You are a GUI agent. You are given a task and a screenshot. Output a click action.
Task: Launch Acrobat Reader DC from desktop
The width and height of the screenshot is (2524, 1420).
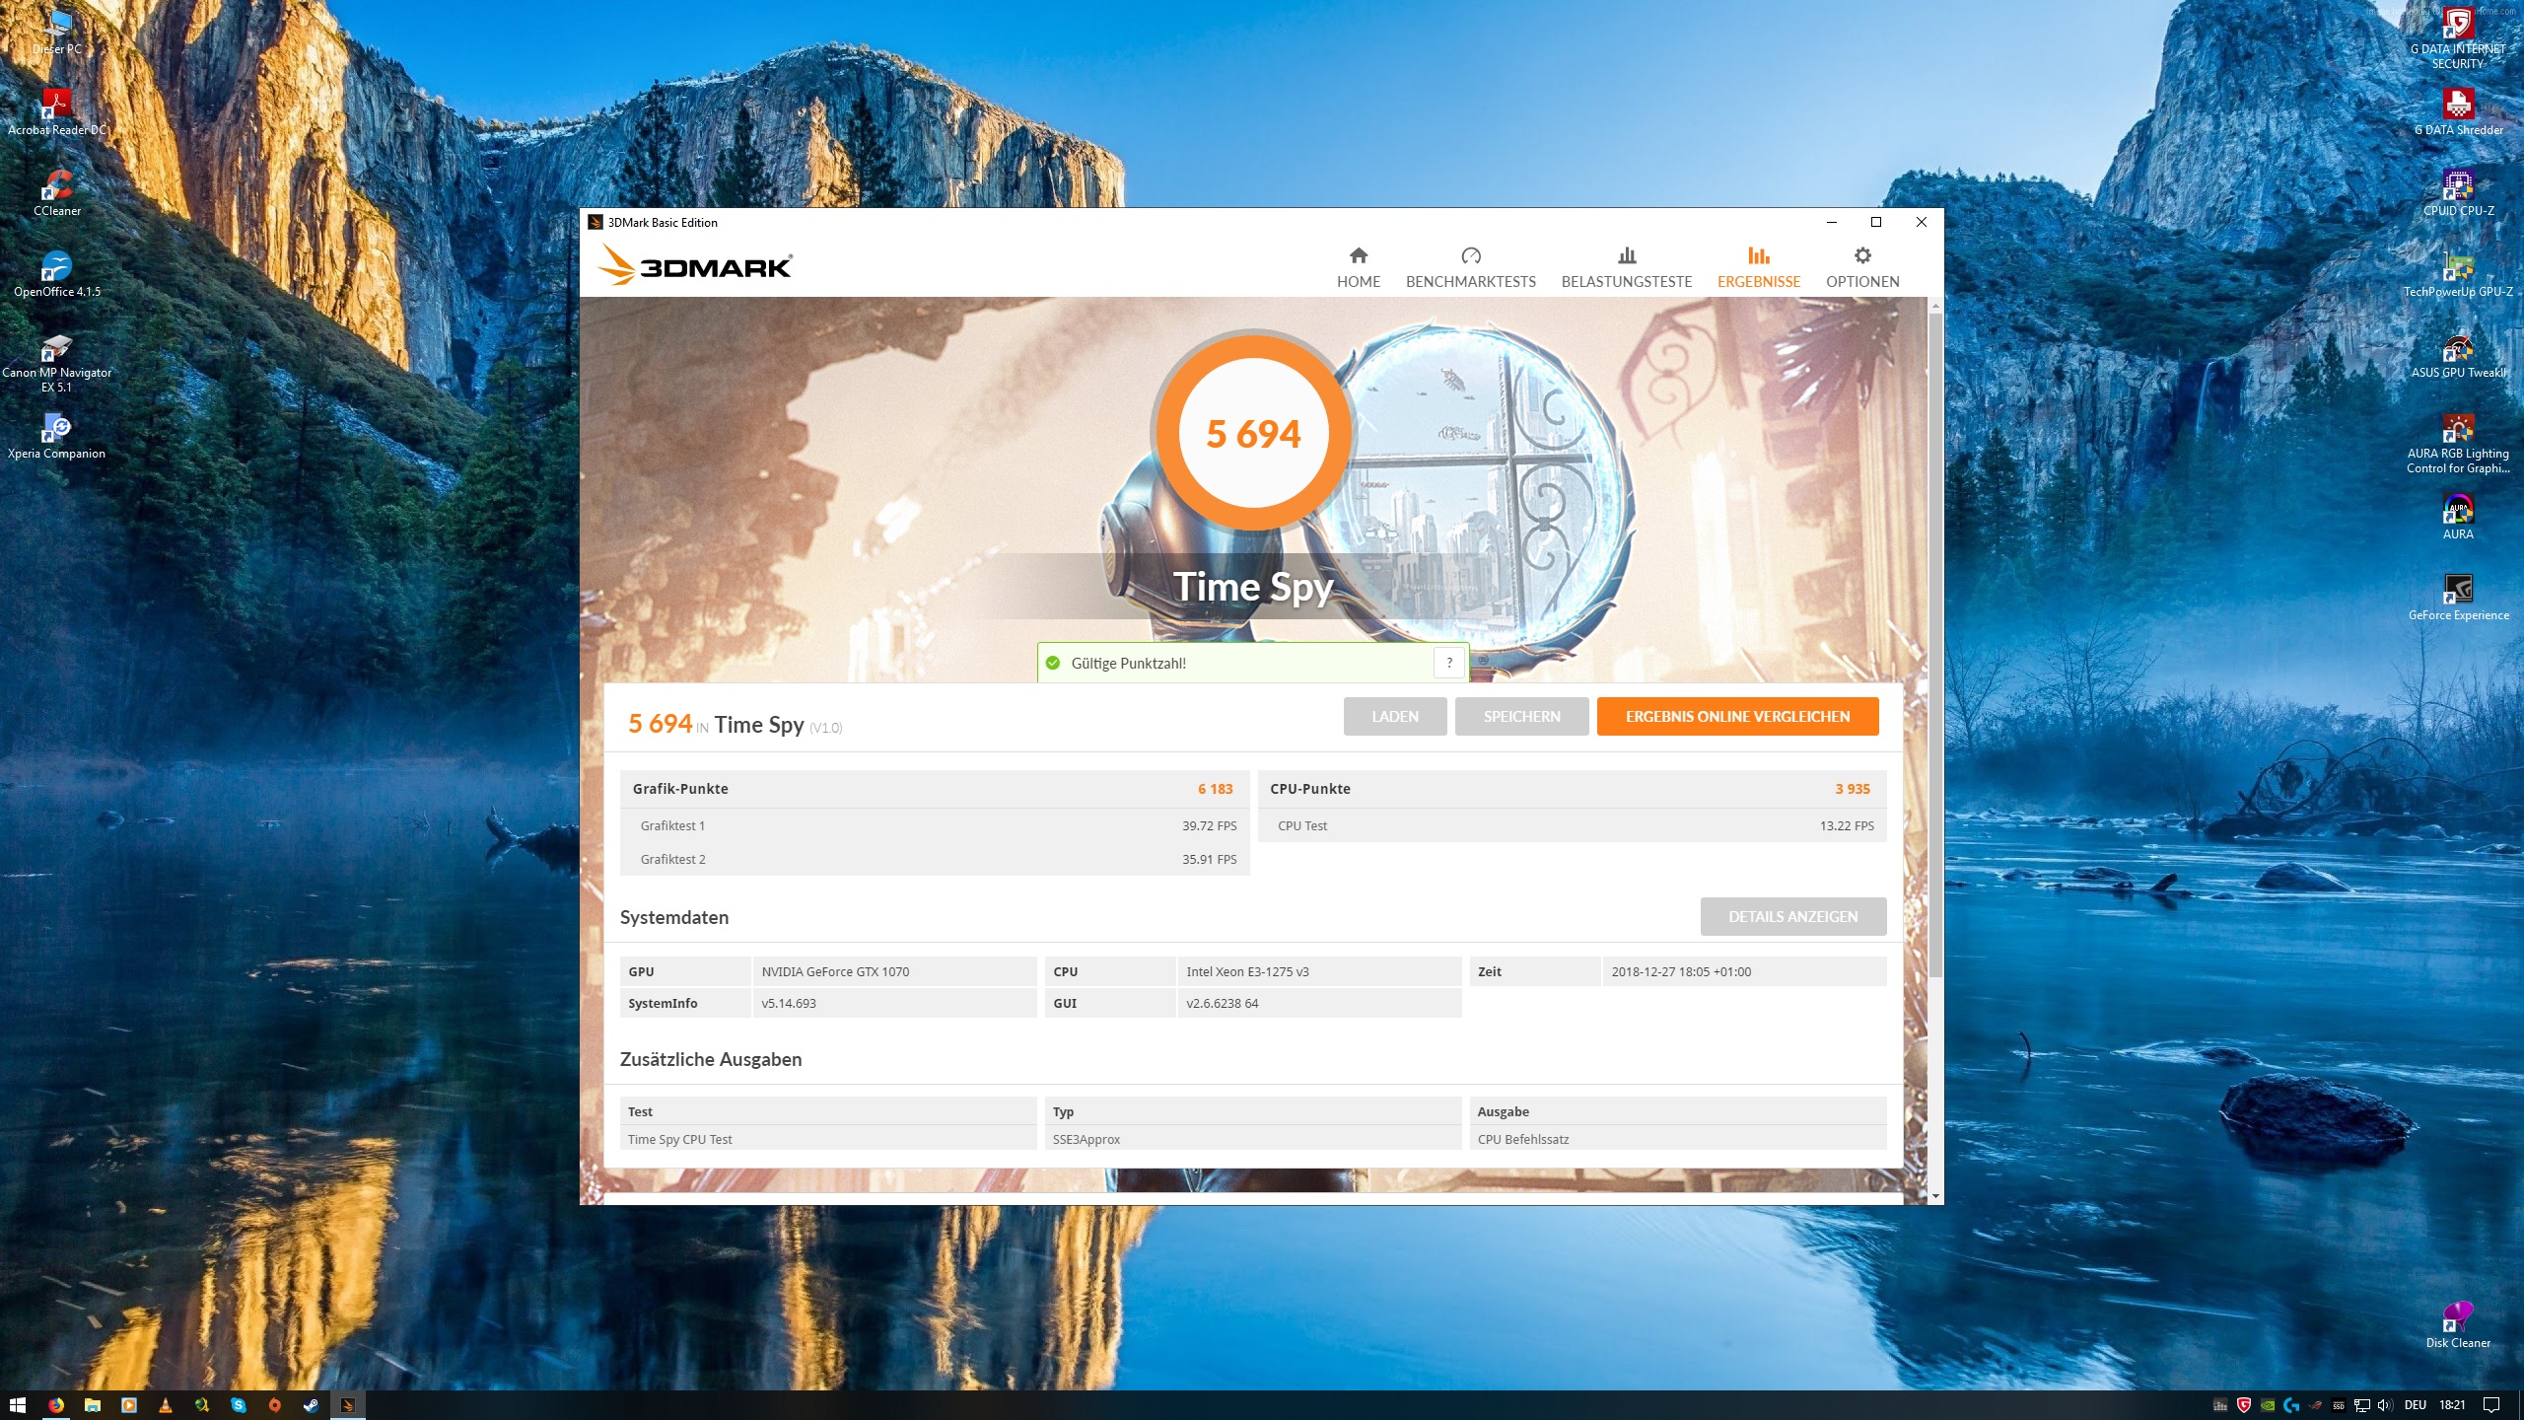coord(57,111)
